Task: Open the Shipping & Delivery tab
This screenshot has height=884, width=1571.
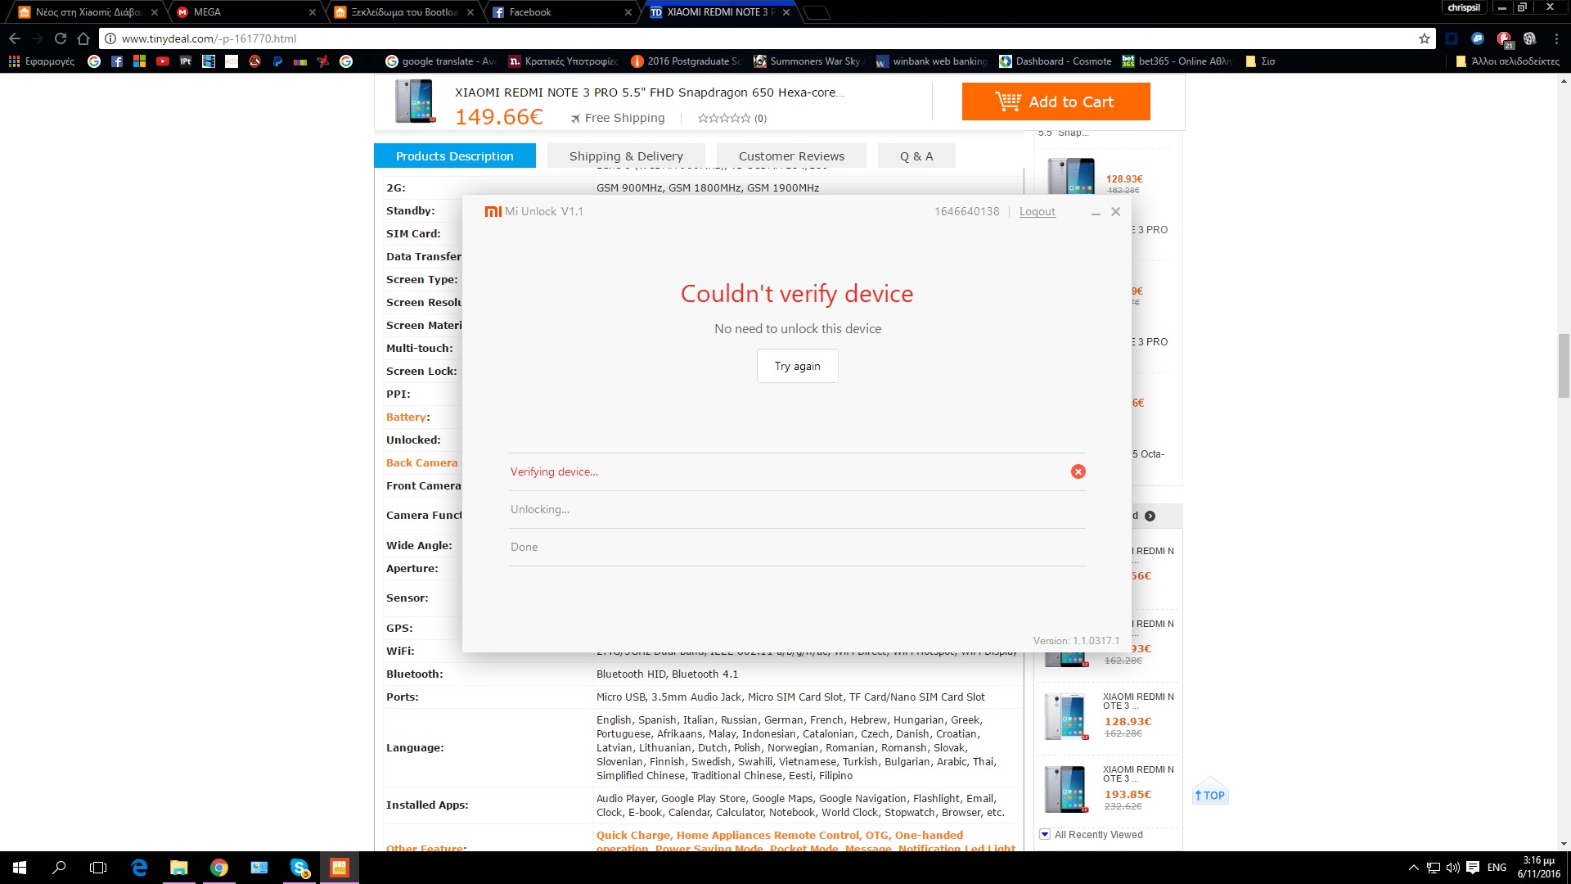Action: click(x=625, y=156)
